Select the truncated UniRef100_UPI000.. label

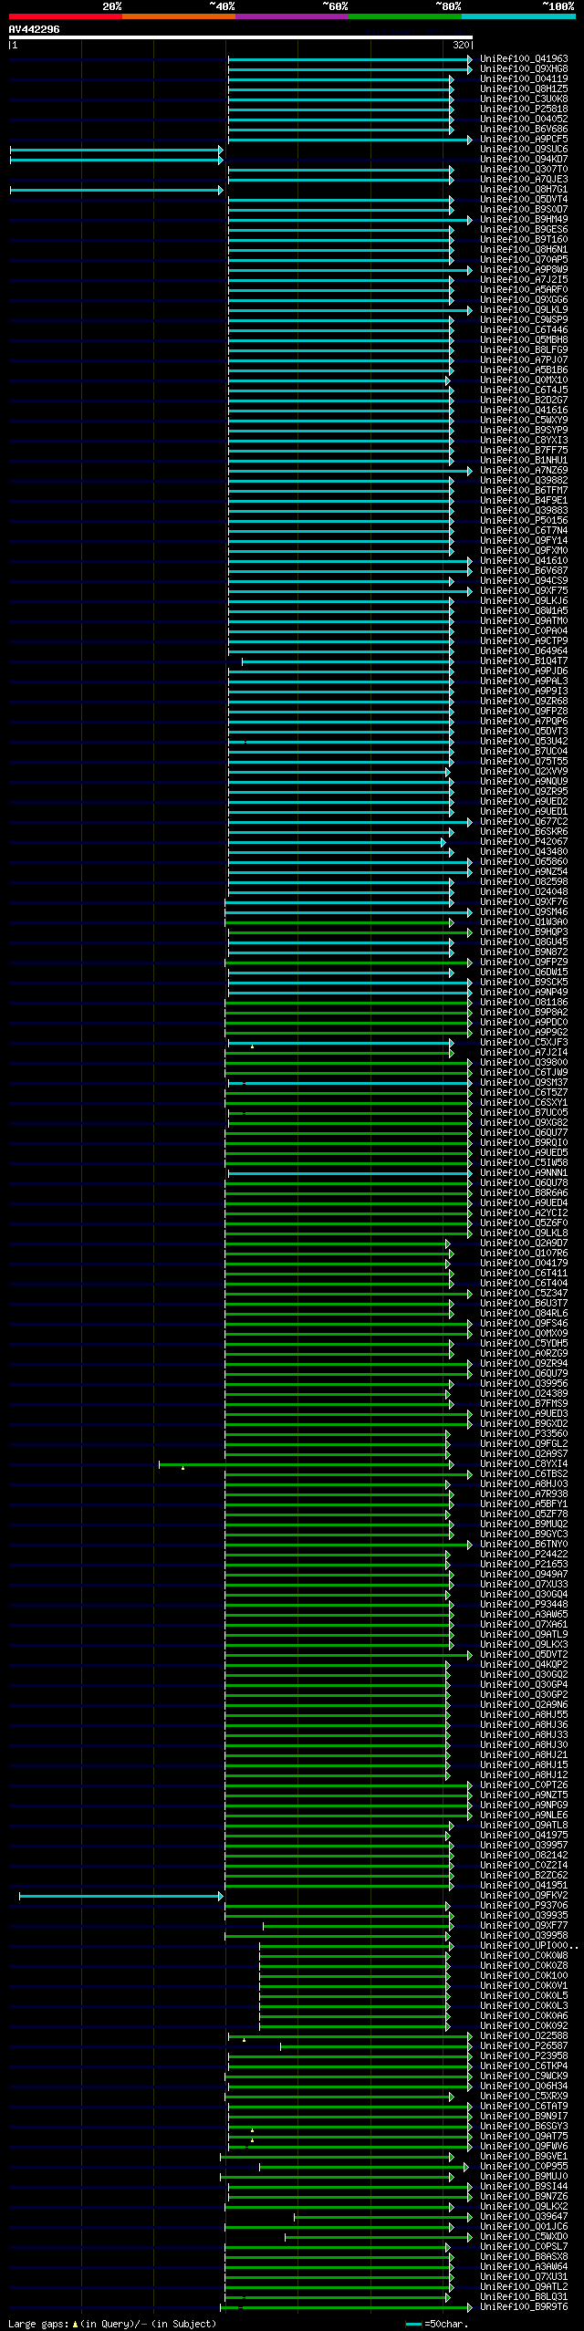point(529,1946)
